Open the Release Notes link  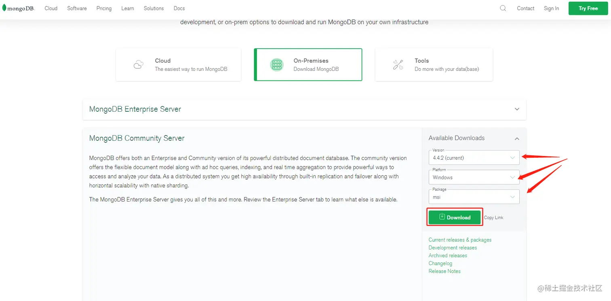click(445, 271)
